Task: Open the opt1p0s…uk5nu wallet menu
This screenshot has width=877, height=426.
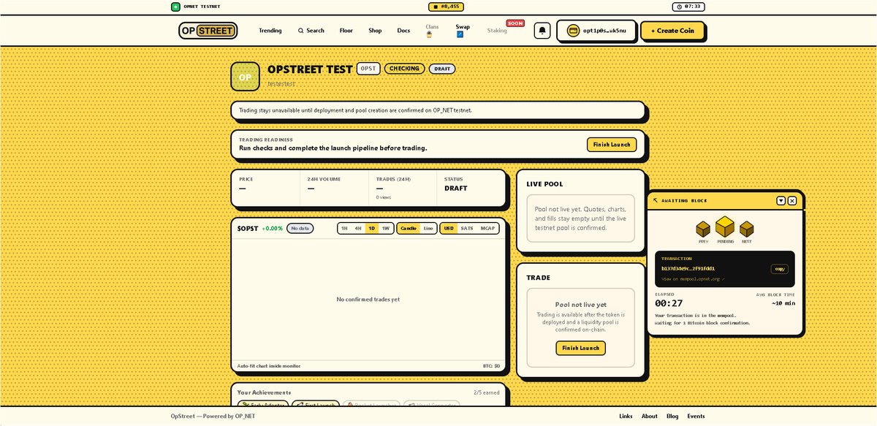Action: coord(596,31)
